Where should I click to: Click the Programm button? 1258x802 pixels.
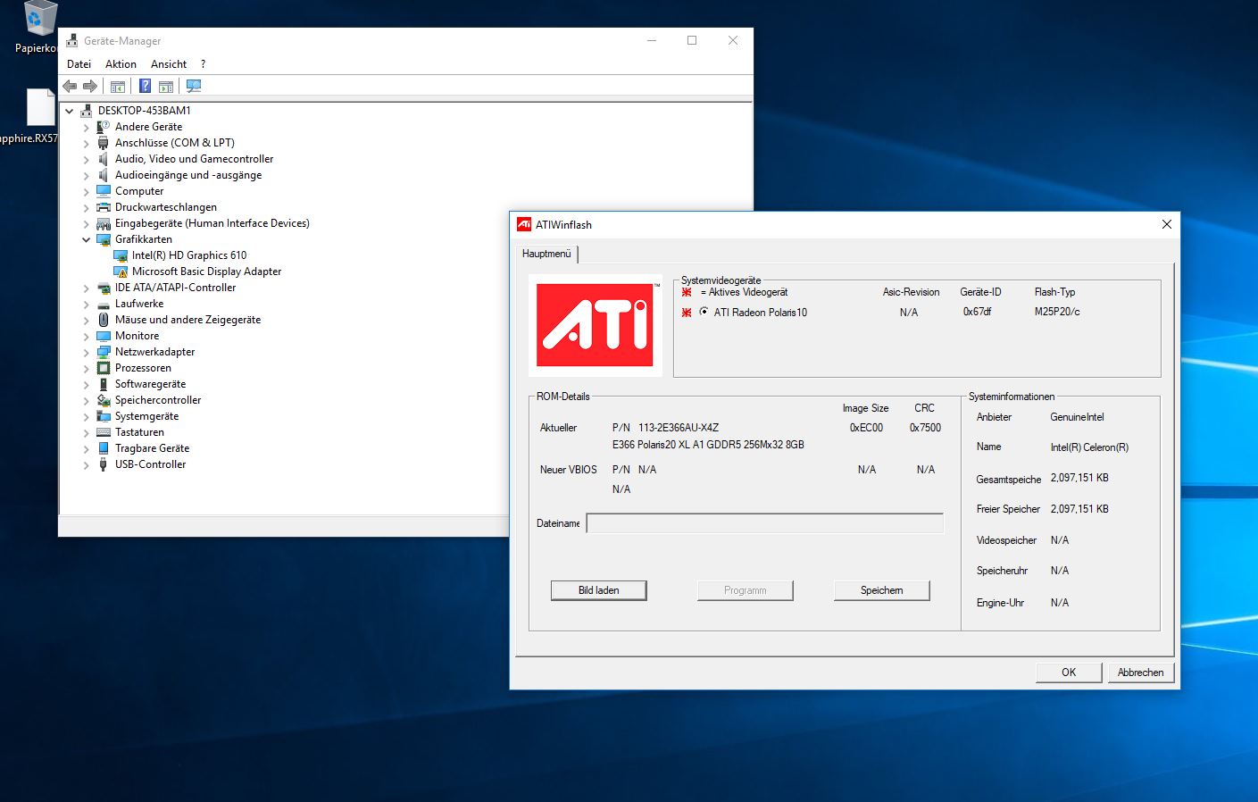pos(745,590)
